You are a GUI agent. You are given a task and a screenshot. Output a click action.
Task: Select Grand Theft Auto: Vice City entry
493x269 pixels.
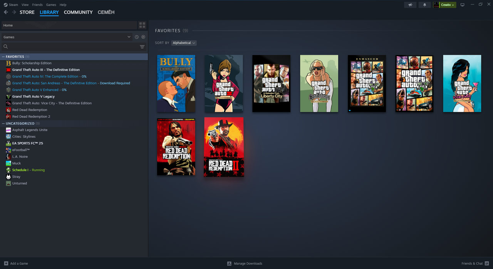(x=52, y=103)
